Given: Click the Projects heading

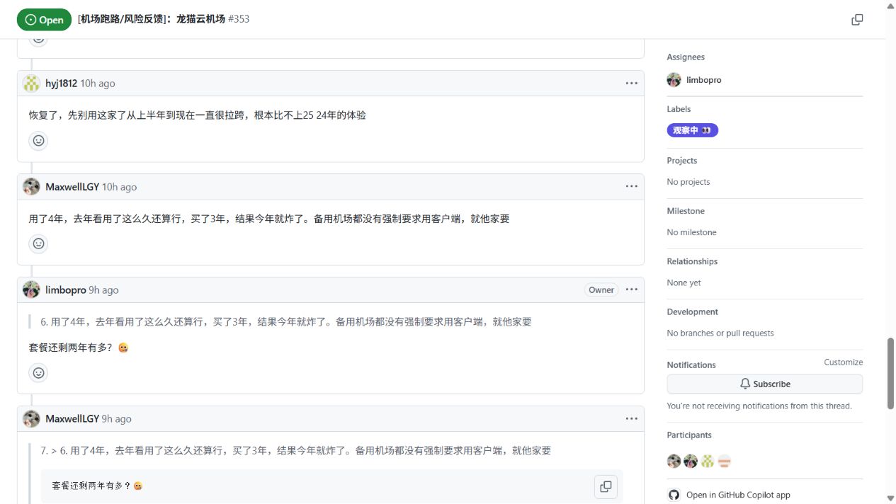Looking at the screenshot, I should pyautogui.click(x=681, y=161).
